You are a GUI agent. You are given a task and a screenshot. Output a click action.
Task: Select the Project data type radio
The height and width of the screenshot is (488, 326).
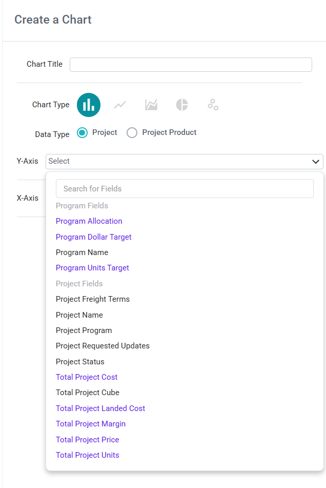(83, 132)
